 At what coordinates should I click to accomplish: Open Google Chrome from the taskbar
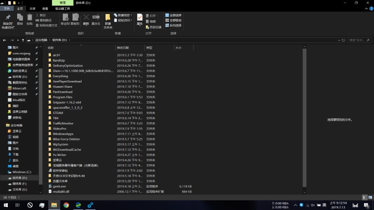click(x=66, y=205)
